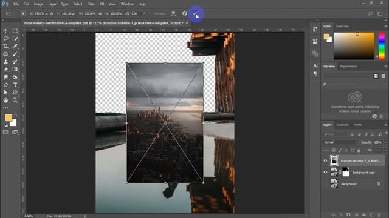Click inside the Color panel gradient field

354,46
